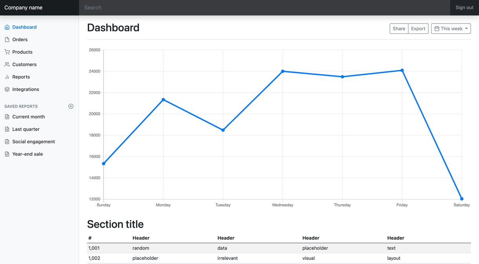The width and height of the screenshot is (479, 264).
Task: Click the Export button
Action: click(418, 29)
